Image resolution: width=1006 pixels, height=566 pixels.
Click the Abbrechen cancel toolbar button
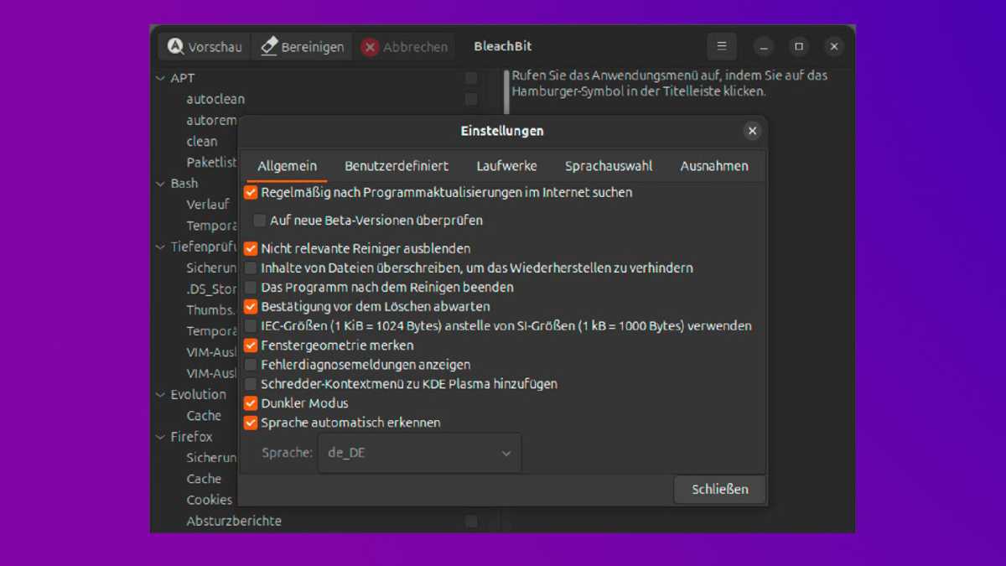tap(404, 47)
